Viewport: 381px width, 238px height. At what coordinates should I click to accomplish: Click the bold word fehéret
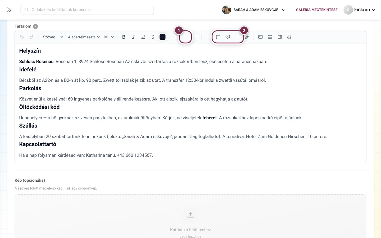210,118
